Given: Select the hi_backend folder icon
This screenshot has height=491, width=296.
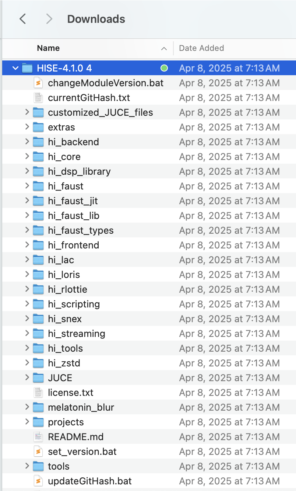Looking at the screenshot, I should [38, 142].
